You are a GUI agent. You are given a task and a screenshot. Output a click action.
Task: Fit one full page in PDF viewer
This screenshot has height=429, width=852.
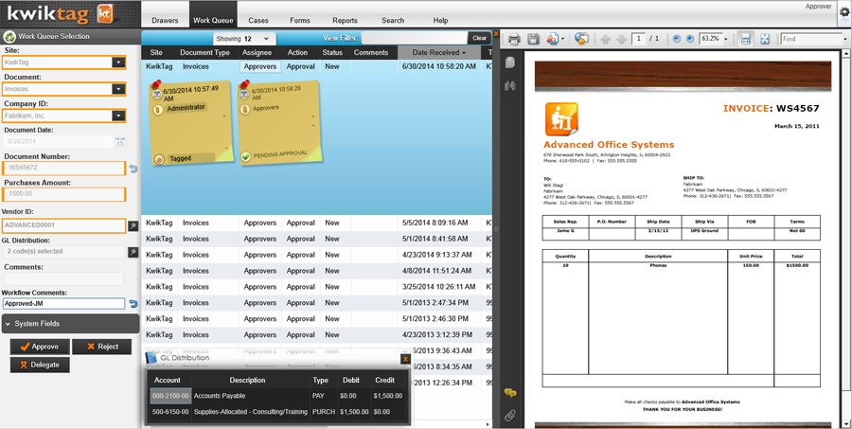pos(765,39)
